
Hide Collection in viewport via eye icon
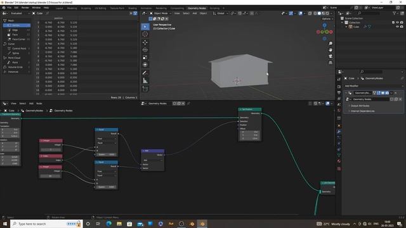398,23
